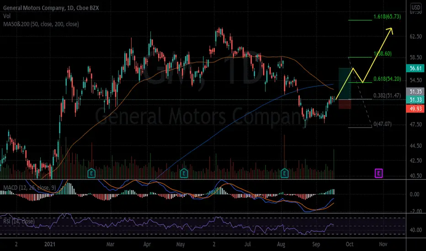This screenshot has height=251, width=426.
Task: Click the Aug label on time axis
Action: pyautogui.click(x=281, y=244)
